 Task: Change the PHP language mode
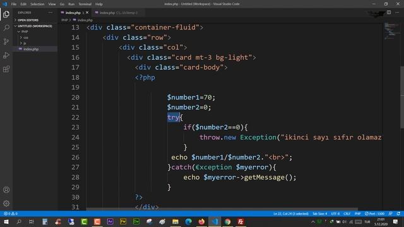coord(357,214)
